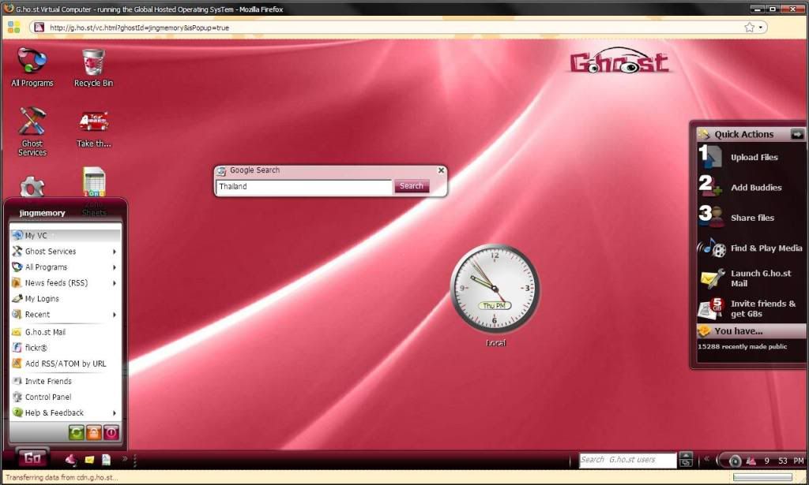Screen dimensions: 809x485
Task: Open All Programs start menu entry
Action: pos(65,267)
